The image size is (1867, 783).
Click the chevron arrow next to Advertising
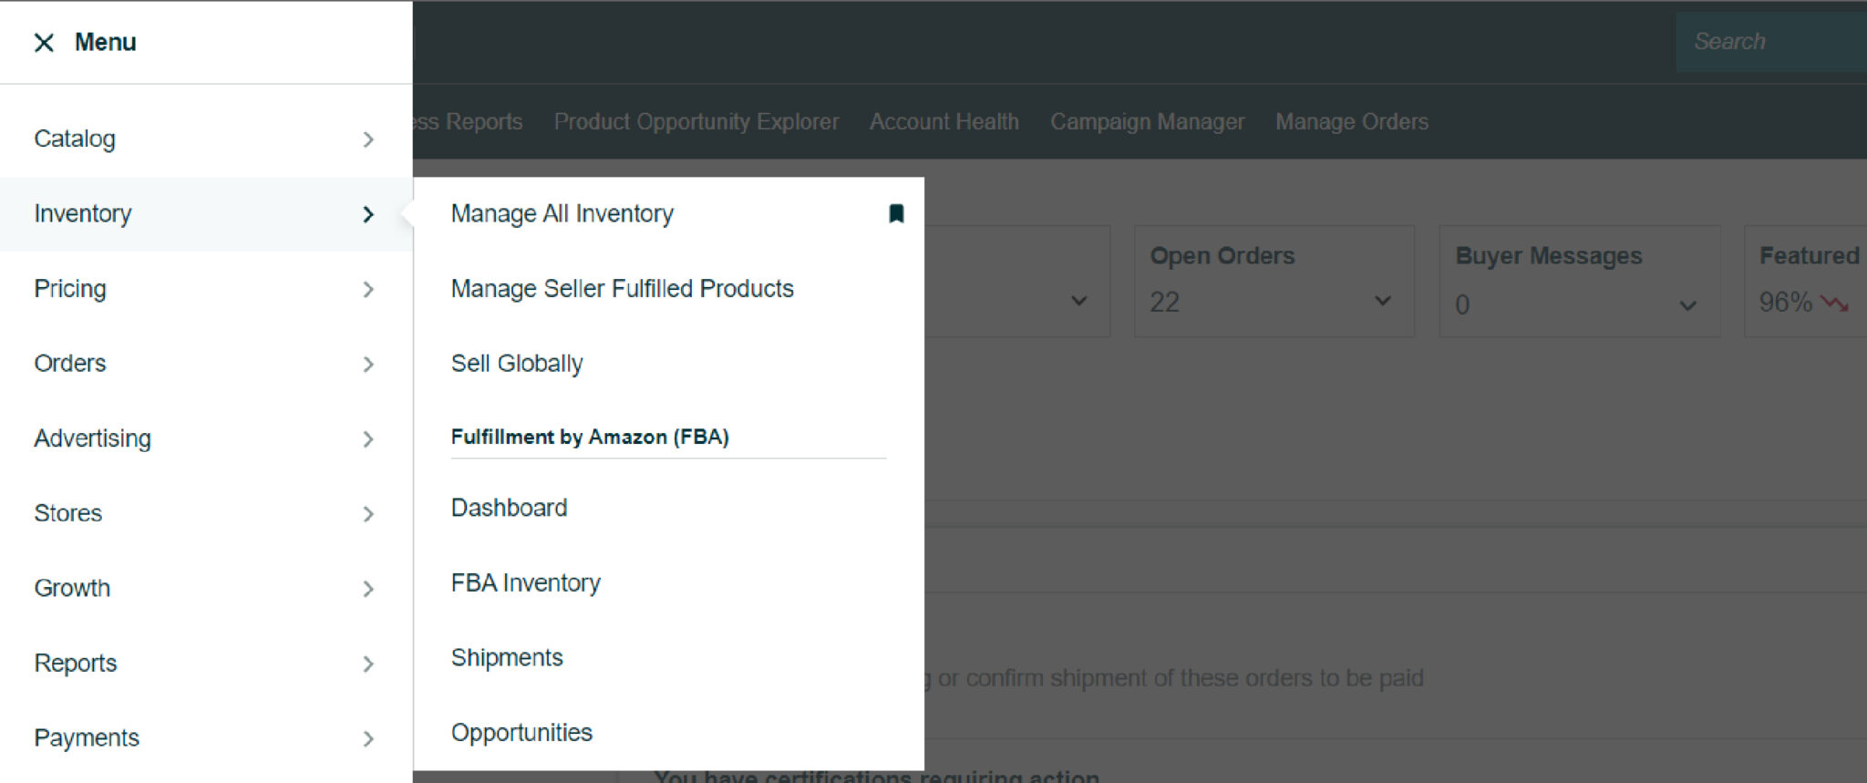tap(368, 439)
